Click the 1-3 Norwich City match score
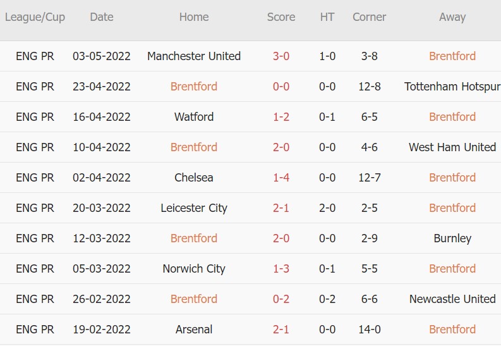The image size is (501, 346). pyautogui.click(x=281, y=269)
